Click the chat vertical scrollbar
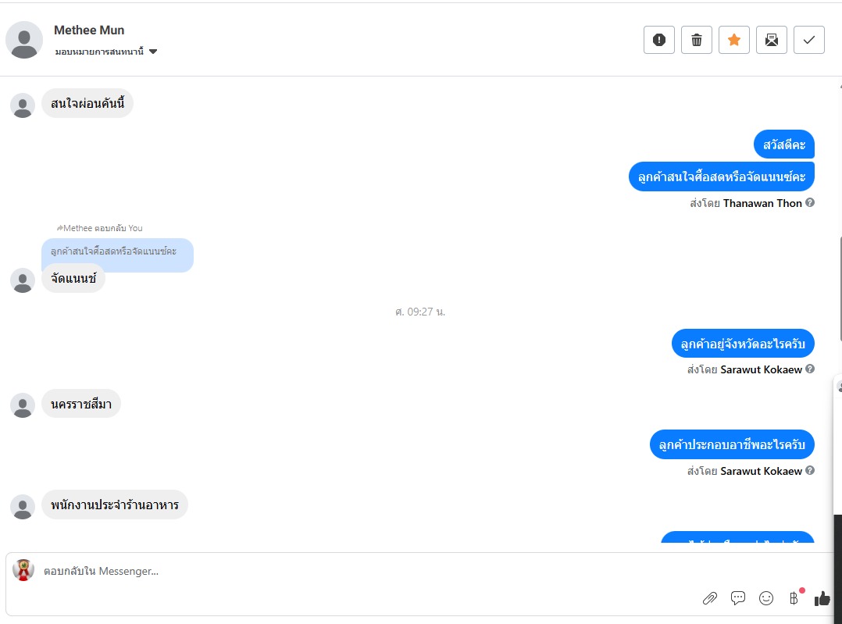 [x=840, y=288]
